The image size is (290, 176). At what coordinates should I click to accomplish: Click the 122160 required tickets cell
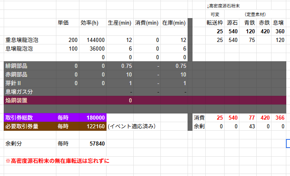tap(93, 126)
